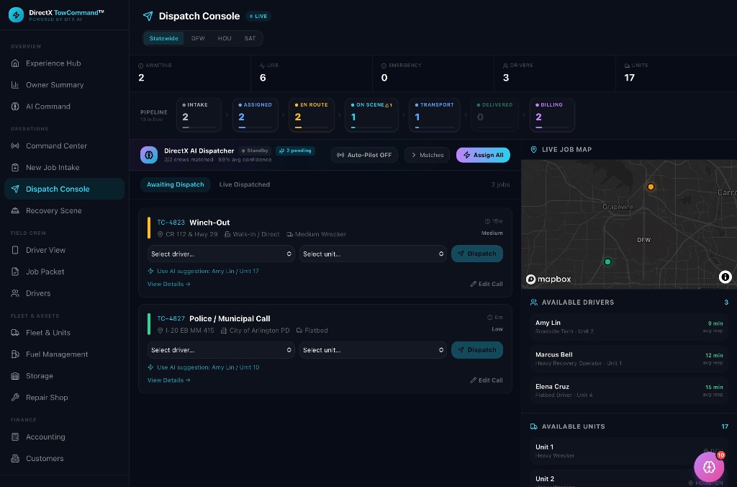Viewport: 737px width, 487px height.
Task: Click the orange job marker on map
Action: (651, 187)
